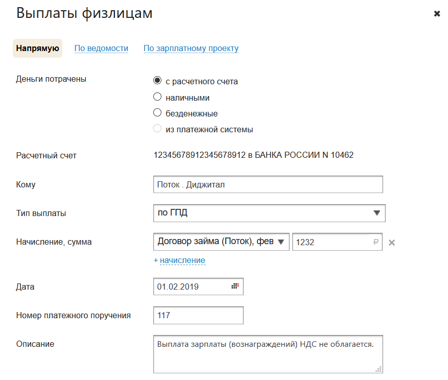This screenshot has height=380, width=448.
Task: Select the 'наличными' radio button
Action: (x=157, y=97)
